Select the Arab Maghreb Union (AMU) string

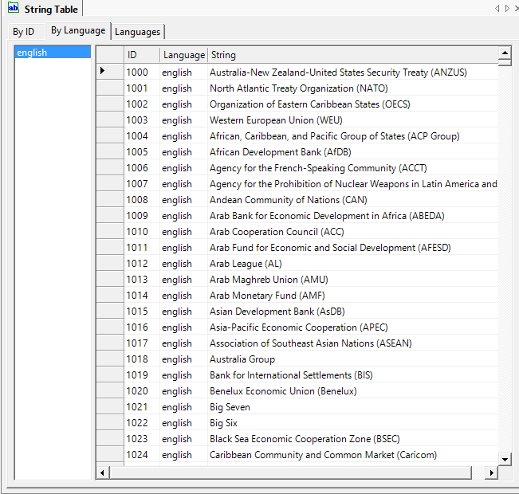pos(353,279)
